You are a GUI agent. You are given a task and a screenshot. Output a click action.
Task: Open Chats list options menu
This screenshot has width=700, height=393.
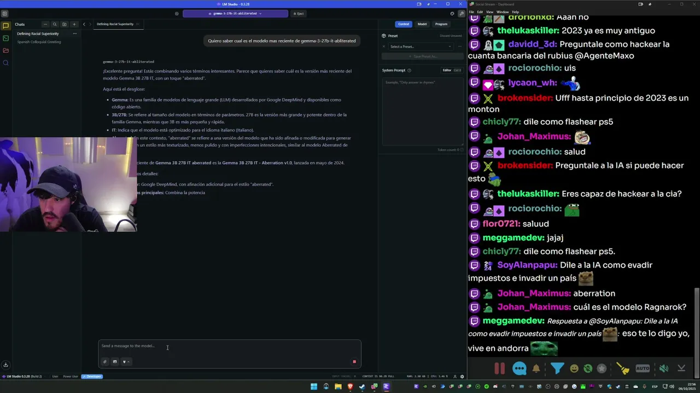(45, 24)
